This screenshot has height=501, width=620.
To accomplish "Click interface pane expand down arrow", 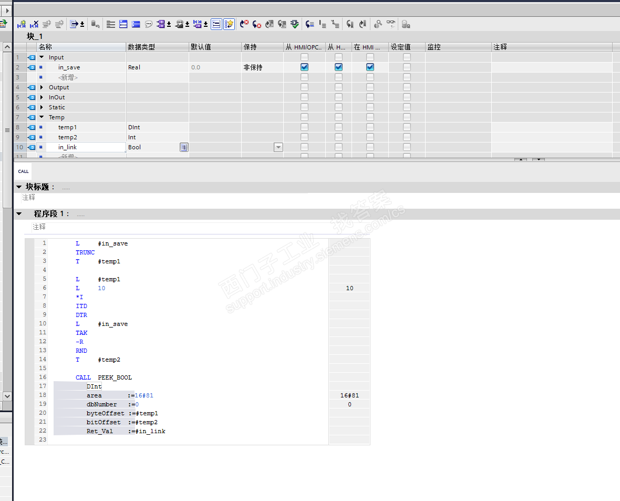I will (x=538, y=159).
